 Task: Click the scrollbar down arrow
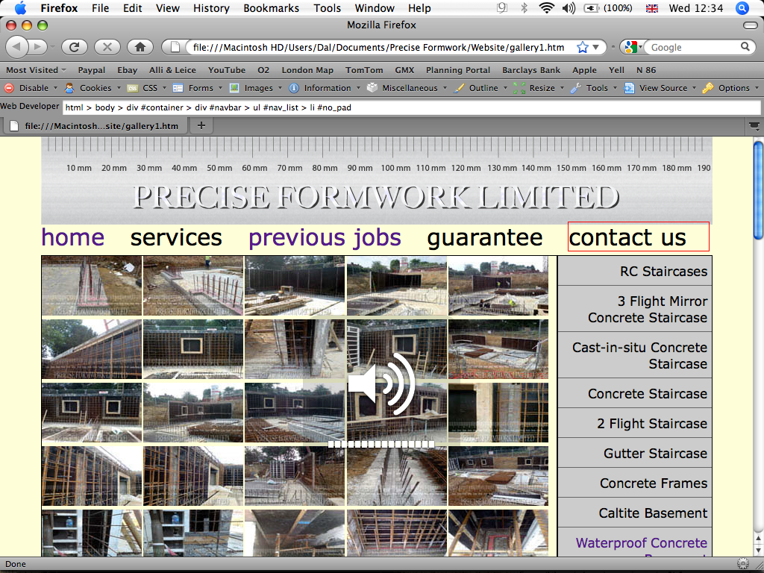pyautogui.click(x=758, y=551)
